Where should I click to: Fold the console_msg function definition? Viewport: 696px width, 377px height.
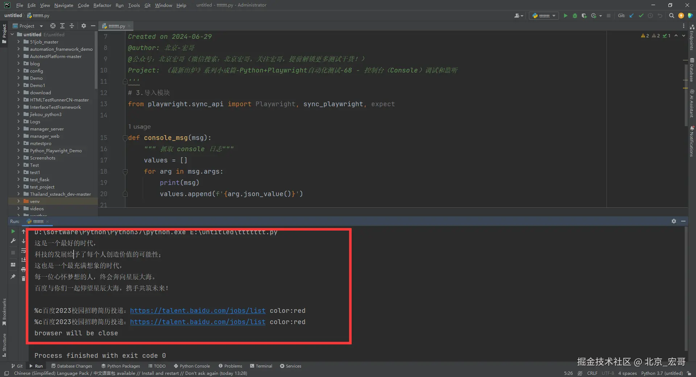125,138
